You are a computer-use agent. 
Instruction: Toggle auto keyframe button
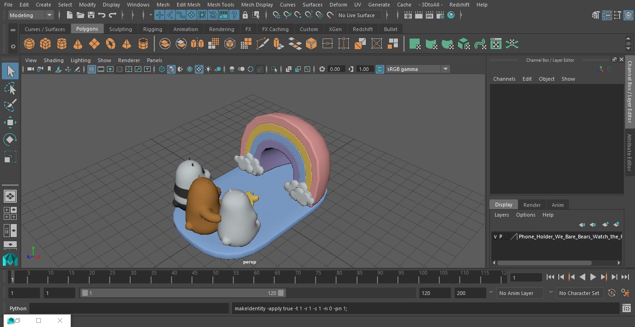(x=612, y=293)
